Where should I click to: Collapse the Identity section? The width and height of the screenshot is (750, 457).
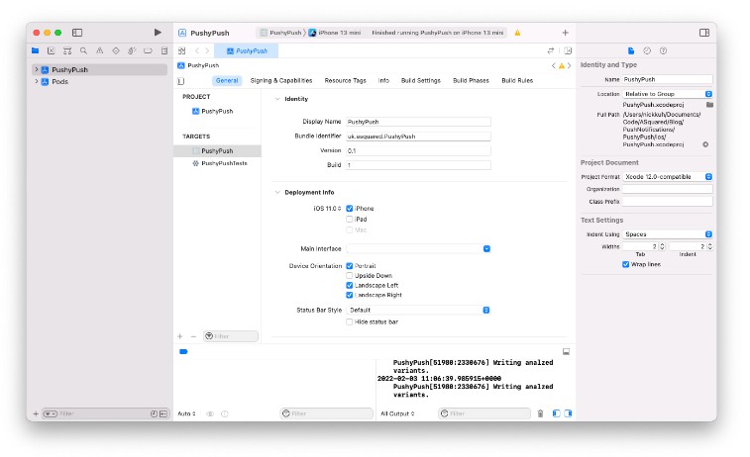(x=277, y=99)
